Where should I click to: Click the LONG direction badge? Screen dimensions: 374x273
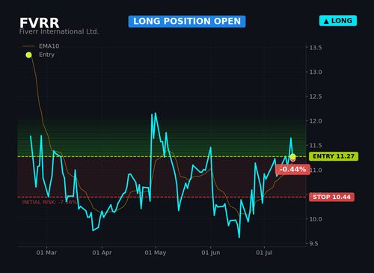click(x=338, y=21)
